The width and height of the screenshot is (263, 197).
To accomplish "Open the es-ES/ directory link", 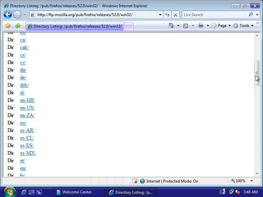I will [27, 145].
